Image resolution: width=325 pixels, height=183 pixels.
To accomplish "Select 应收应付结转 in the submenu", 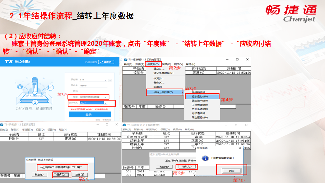I will (202, 96).
